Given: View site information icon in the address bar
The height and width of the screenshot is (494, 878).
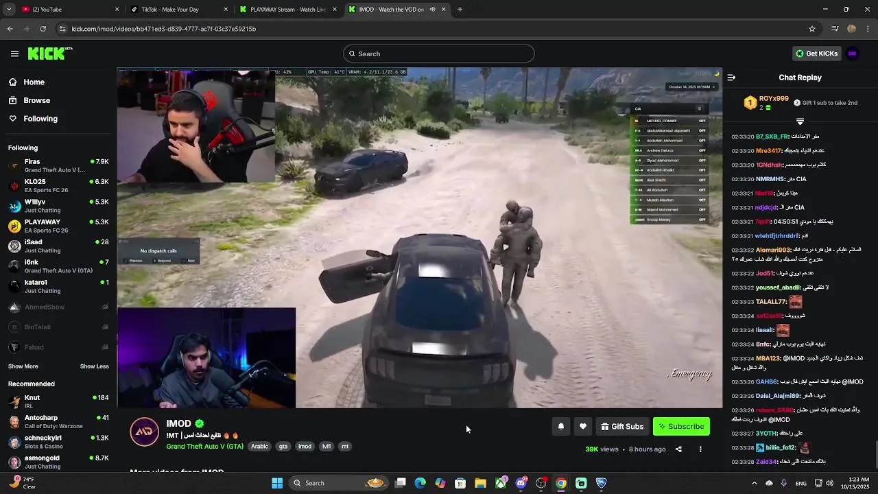Looking at the screenshot, I should tap(62, 29).
